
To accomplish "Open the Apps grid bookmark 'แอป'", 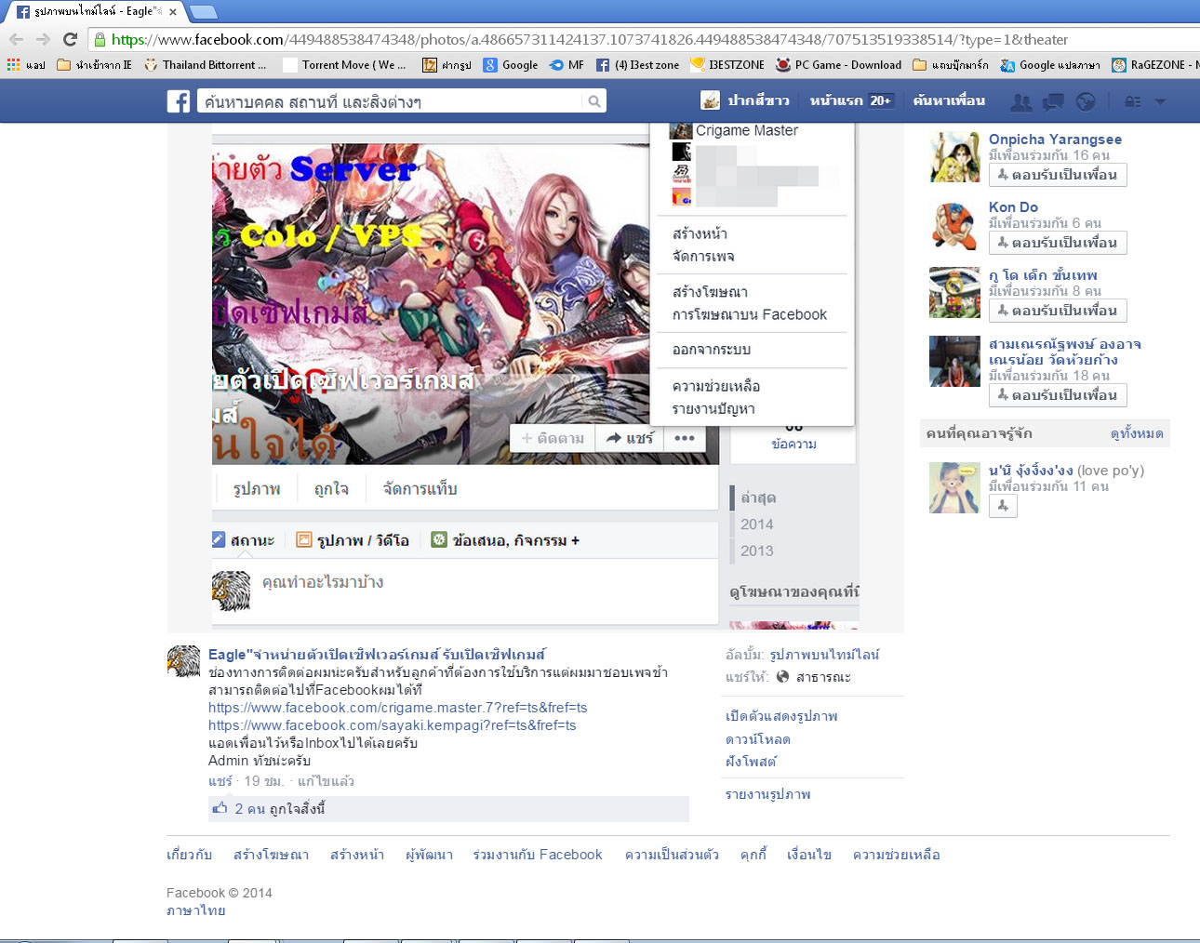I will 26,65.
